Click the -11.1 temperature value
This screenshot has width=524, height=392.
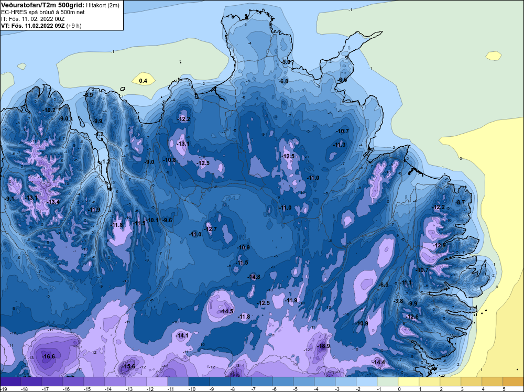pyautogui.click(x=406, y=282)
